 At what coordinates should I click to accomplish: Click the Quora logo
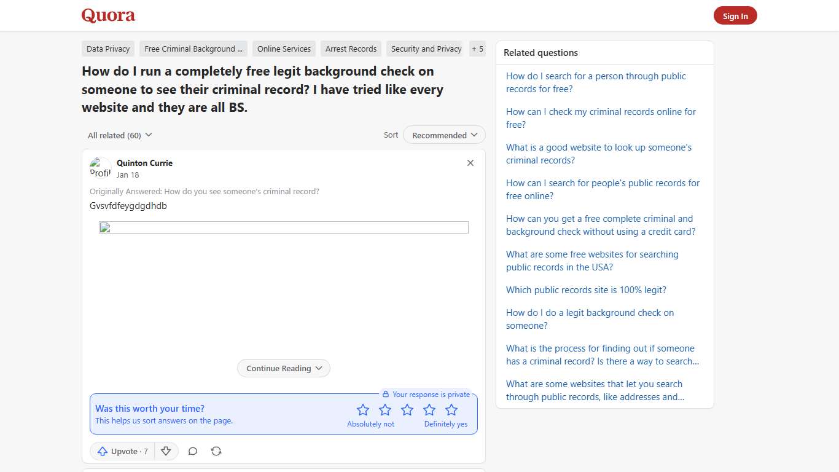[108, 15]
